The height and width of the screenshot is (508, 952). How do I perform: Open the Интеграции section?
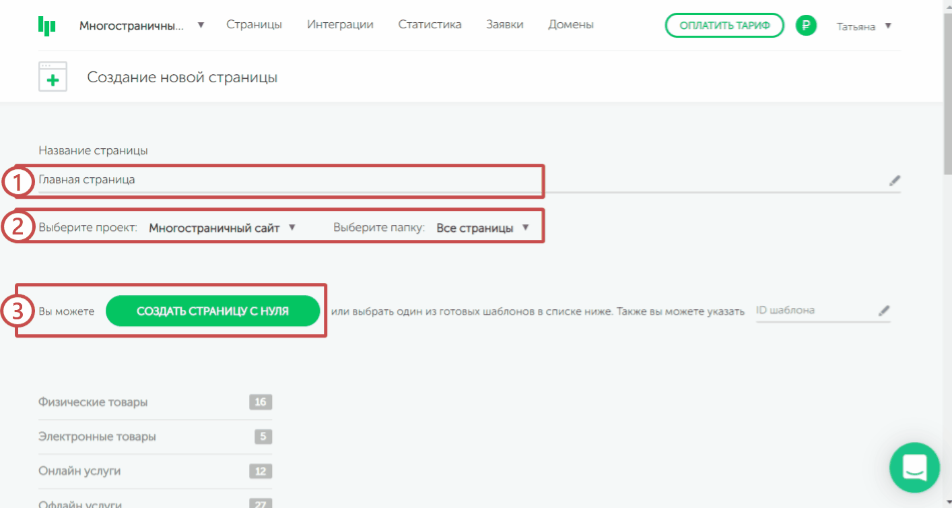tap(340, 25)
